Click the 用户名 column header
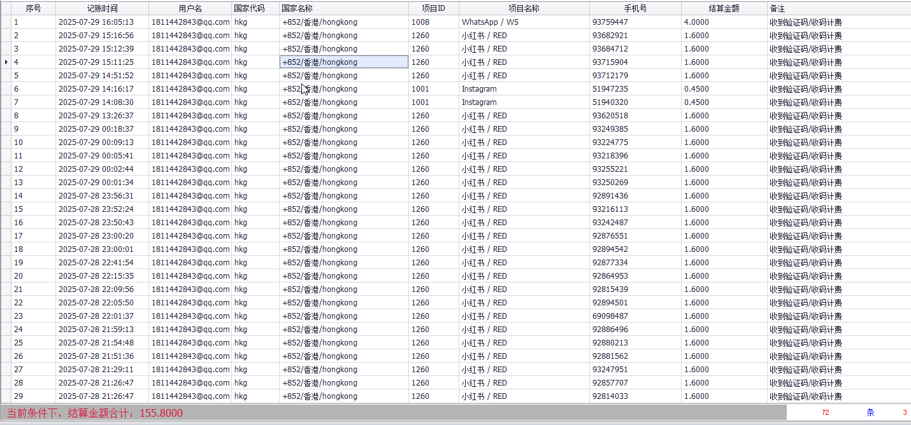Screen dimensions: 911x425 pos(190,8)
